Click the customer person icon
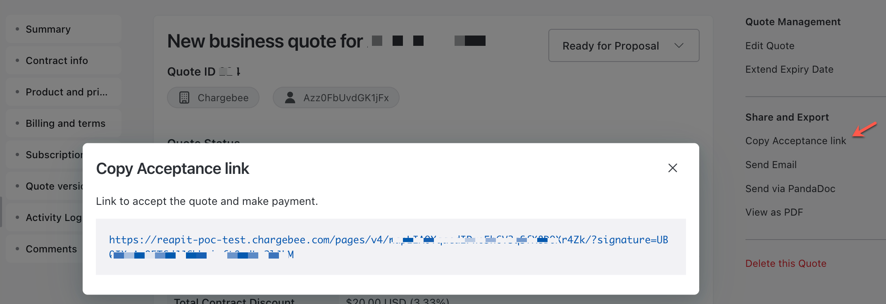Image resolution: width=886 pixels, height=304 pixels. point(290,97)
